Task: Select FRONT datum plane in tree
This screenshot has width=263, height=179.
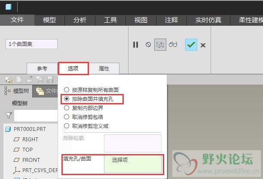Action: (27, 160)
